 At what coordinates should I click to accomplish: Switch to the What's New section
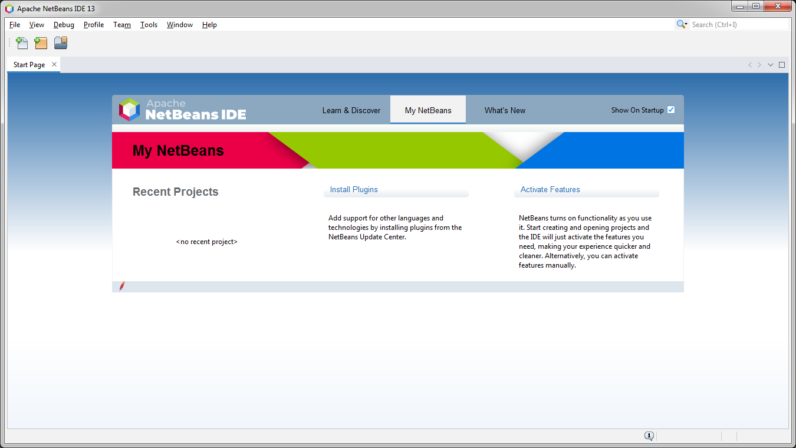tap(505, 110)
